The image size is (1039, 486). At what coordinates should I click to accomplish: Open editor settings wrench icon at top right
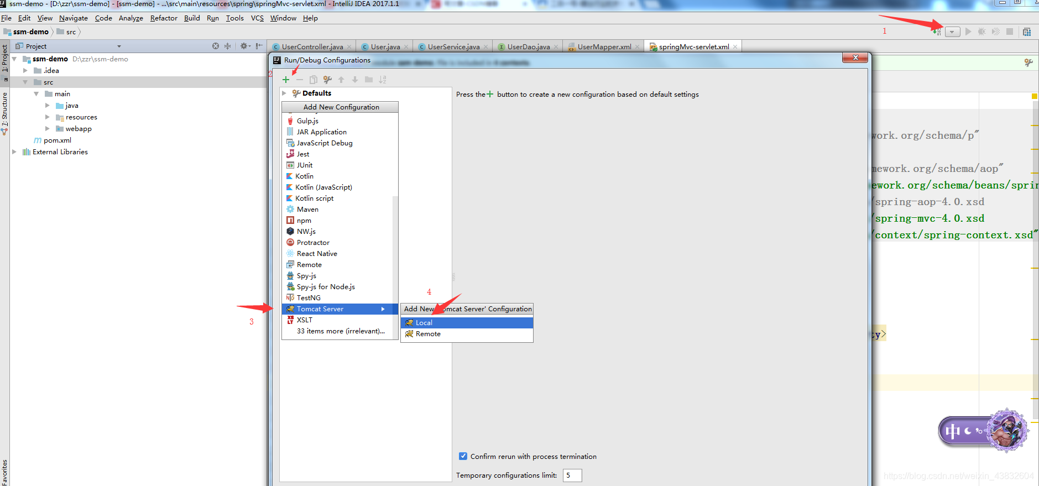tap(1028, 63)
